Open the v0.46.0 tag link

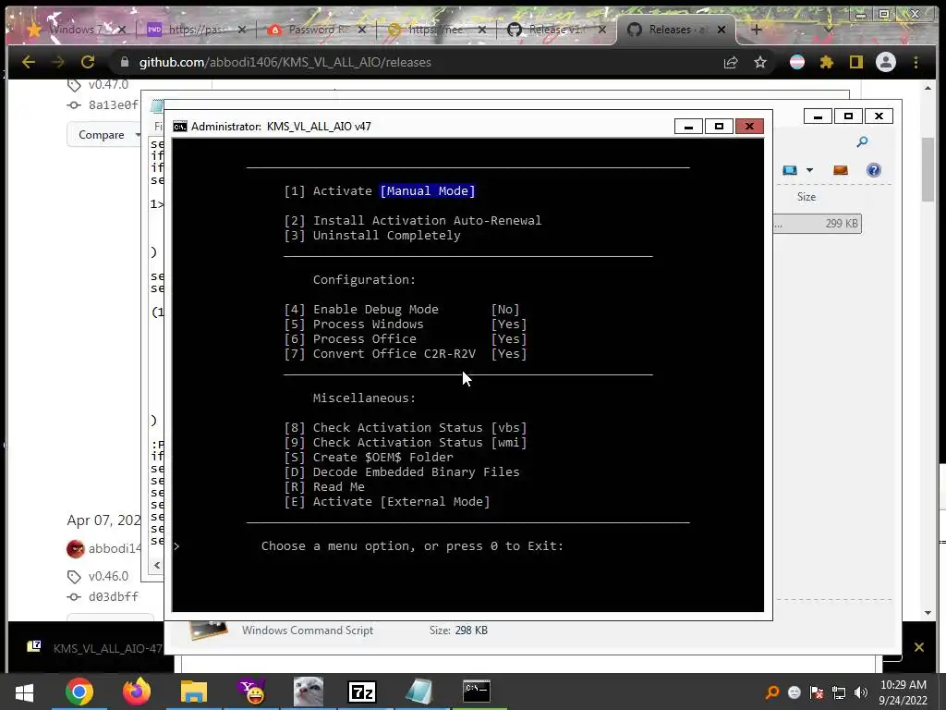click(x=109, y=576)
